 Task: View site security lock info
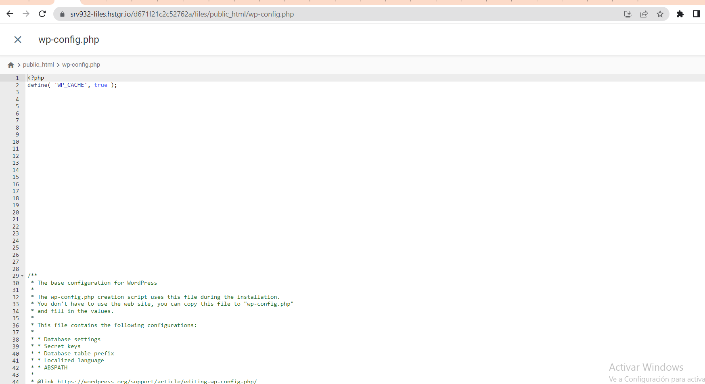62,14
